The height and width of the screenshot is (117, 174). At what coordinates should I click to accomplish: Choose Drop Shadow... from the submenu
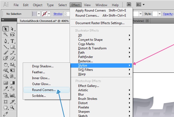click(x=47, y=66)
